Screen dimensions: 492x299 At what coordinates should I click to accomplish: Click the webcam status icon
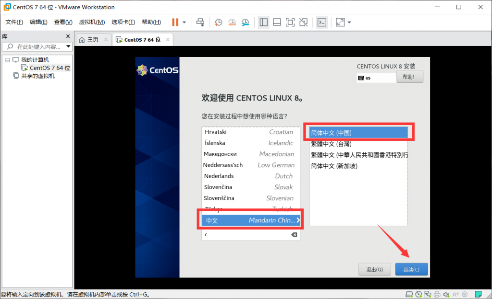(x=465, y=294)
